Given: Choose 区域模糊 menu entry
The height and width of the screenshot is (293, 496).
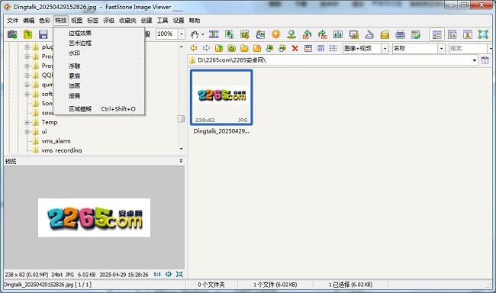Looking at the screenshot, I should [99, 109].
